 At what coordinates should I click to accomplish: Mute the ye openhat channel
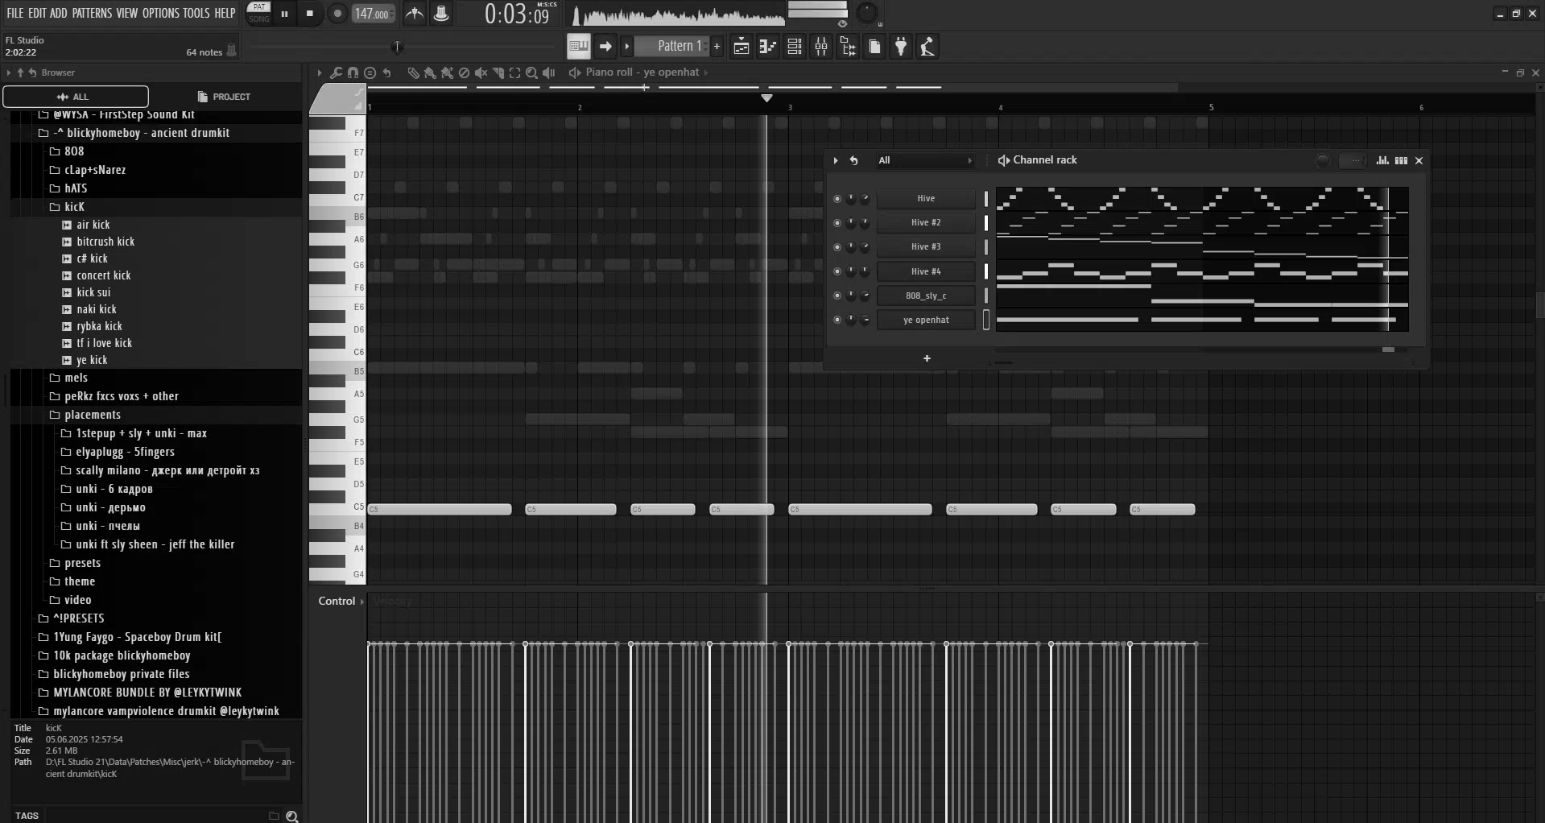pyautogui.click(x=837, y=320)
